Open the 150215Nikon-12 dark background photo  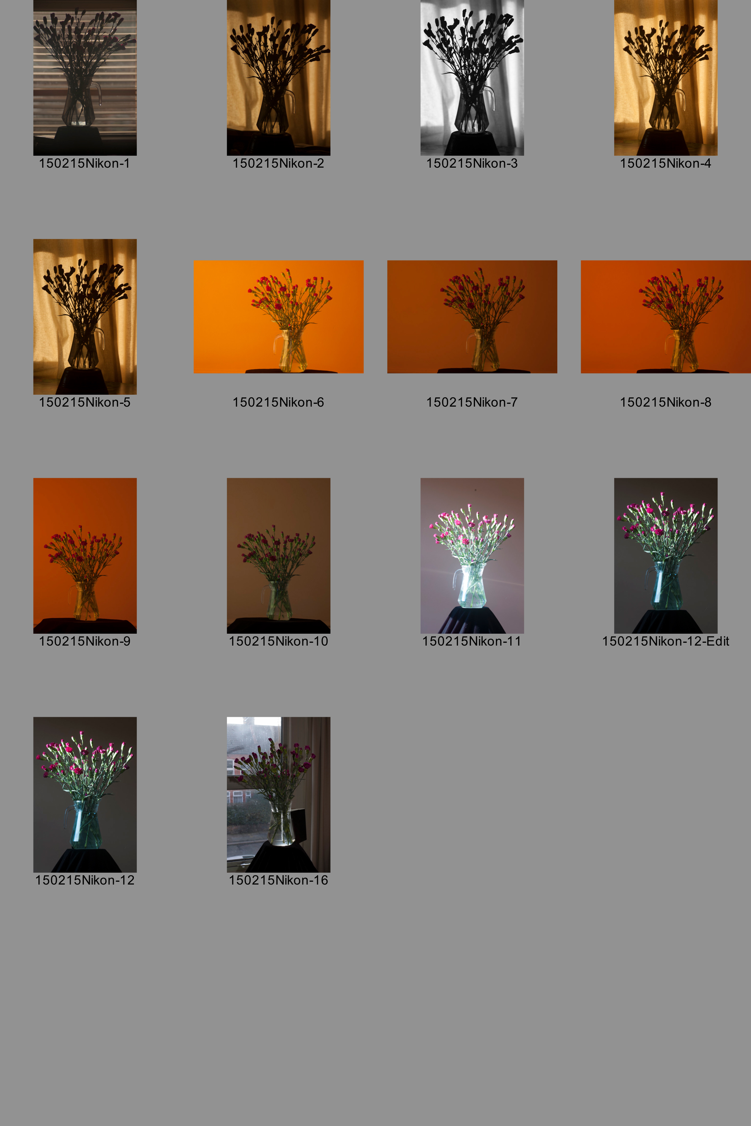85,794
